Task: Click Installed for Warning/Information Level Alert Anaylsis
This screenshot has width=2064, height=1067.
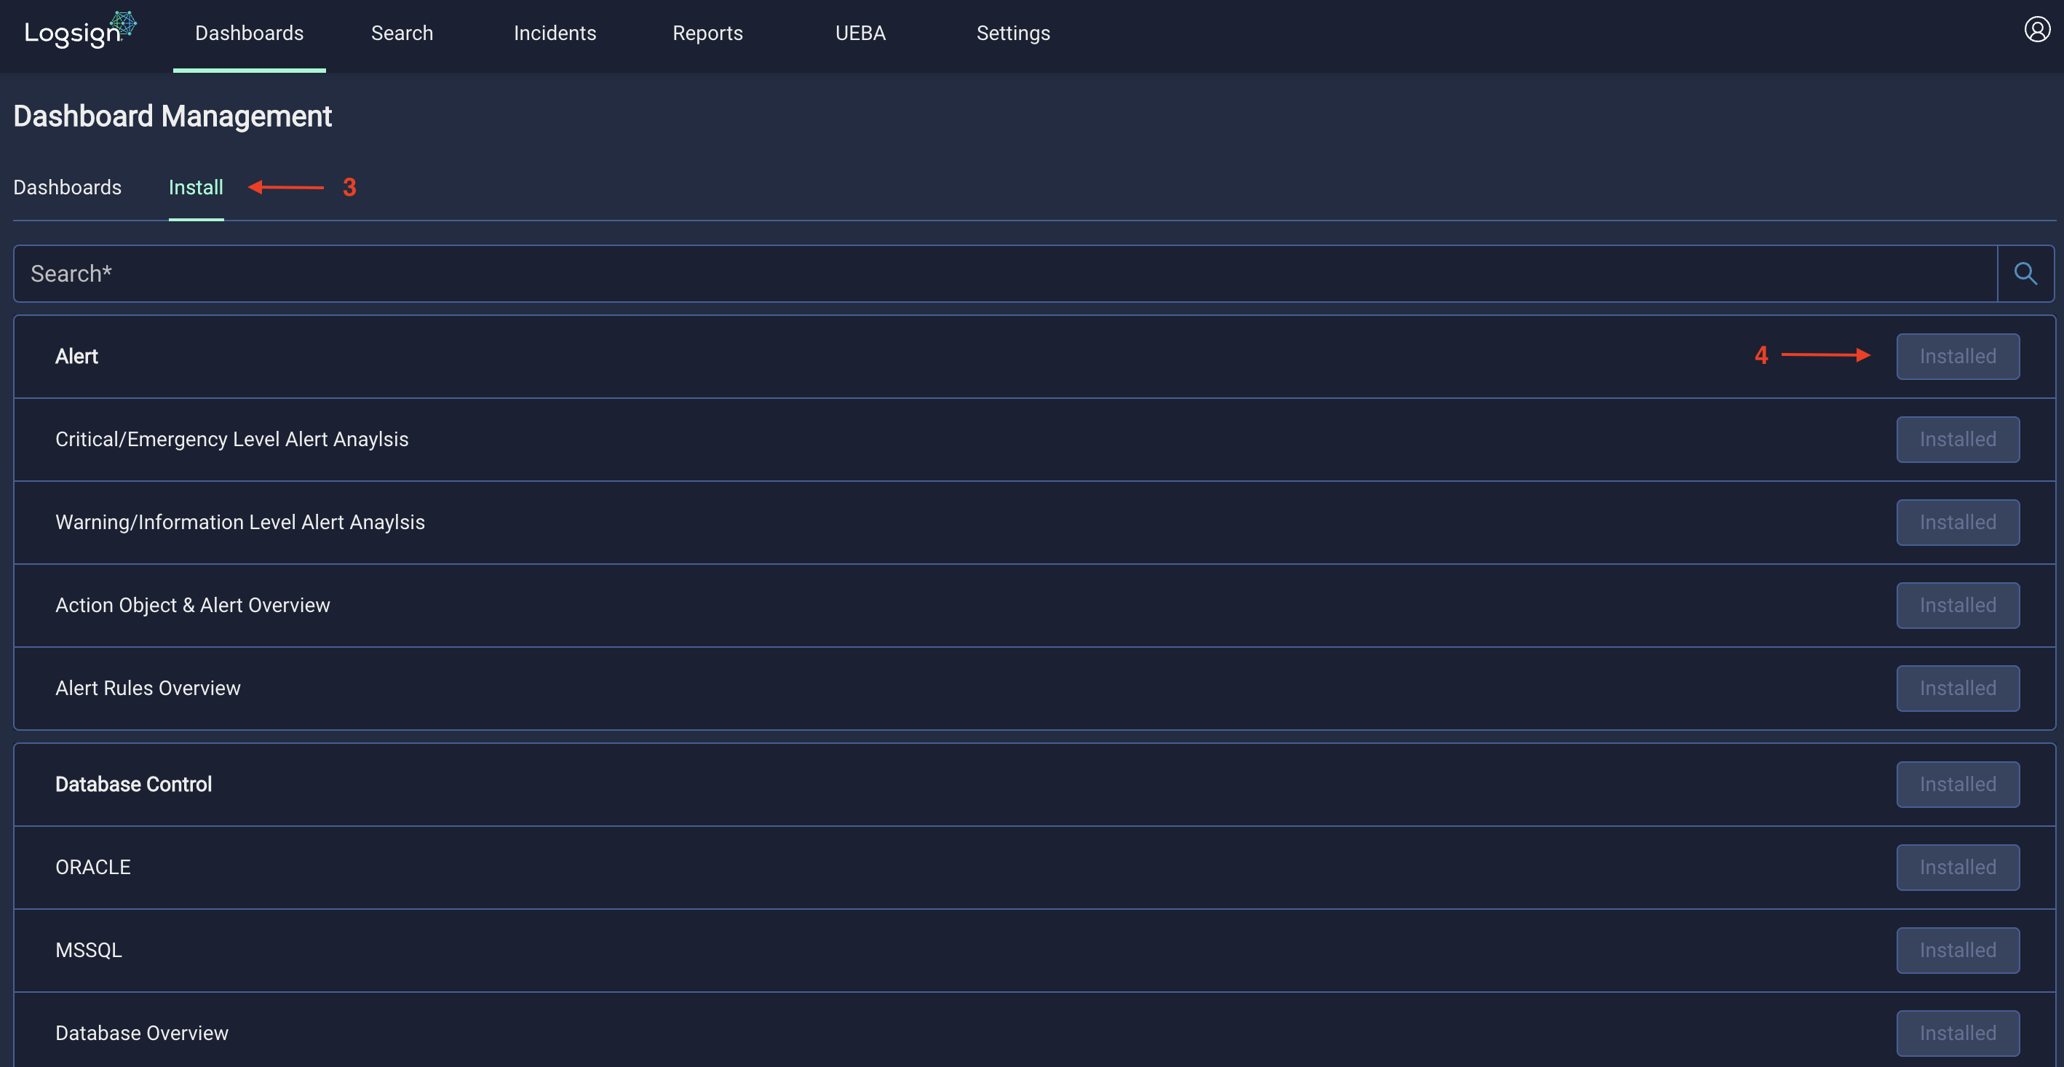Action: [1958, 523]
